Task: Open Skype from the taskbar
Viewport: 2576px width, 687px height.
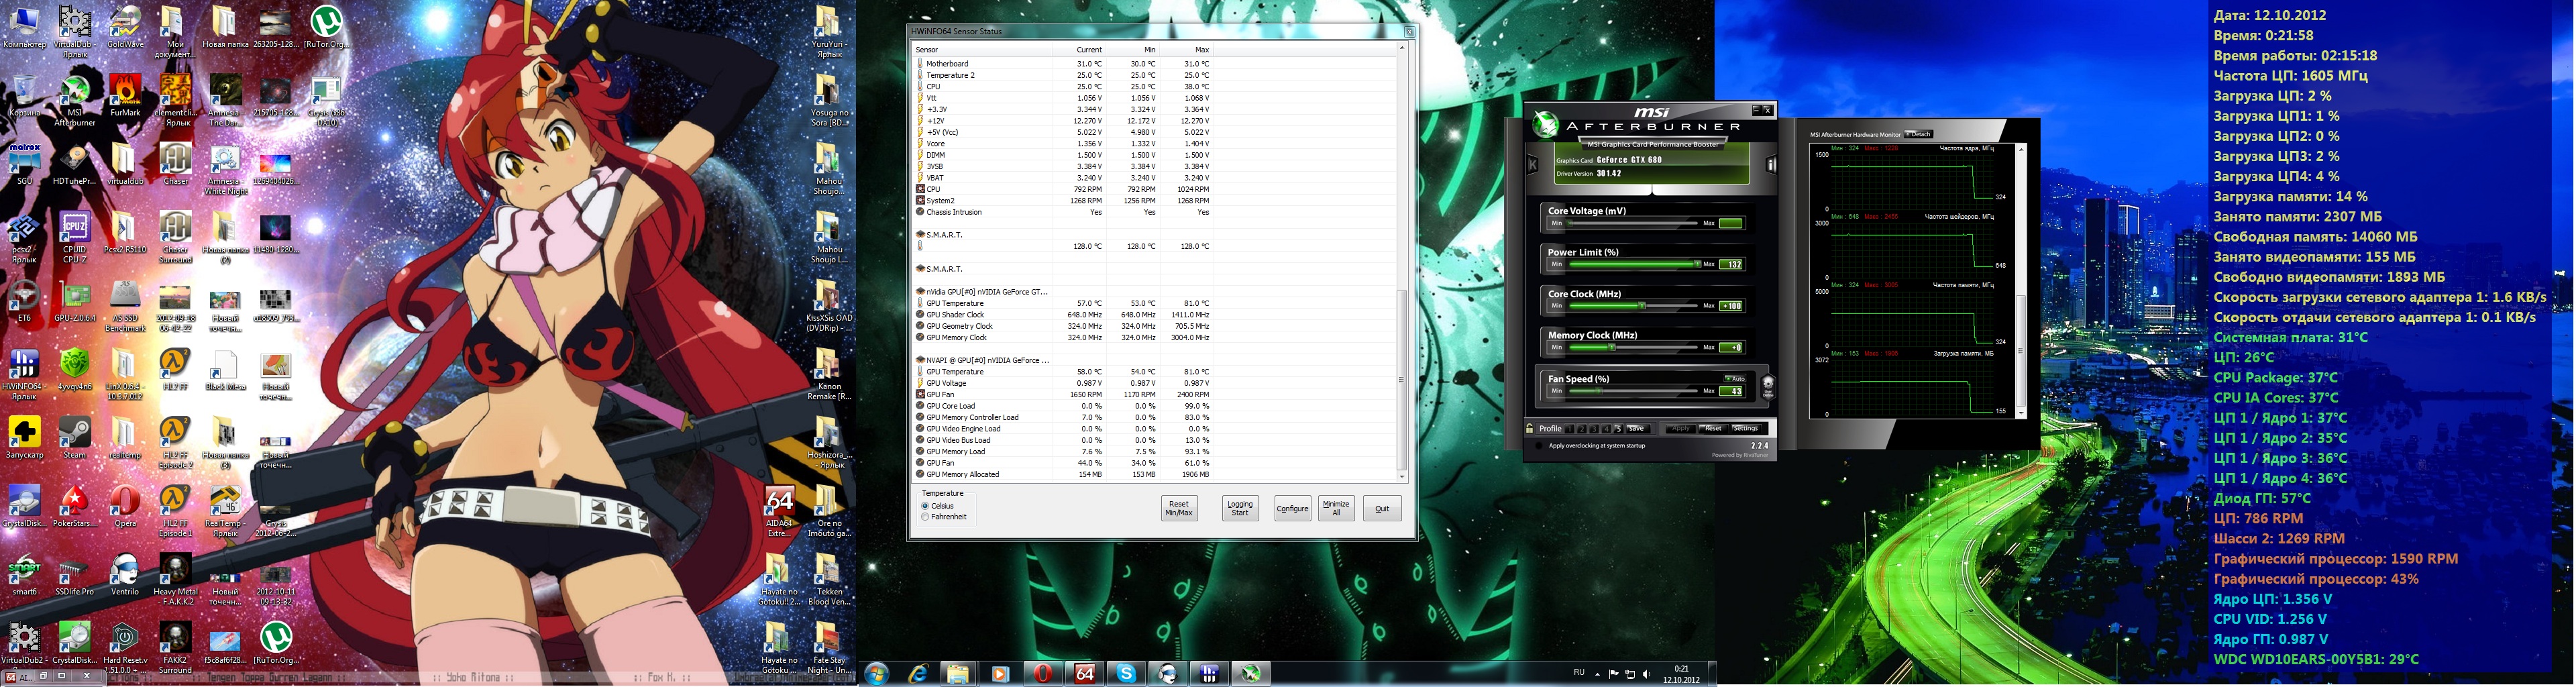Action: [x=1126, y=674]
